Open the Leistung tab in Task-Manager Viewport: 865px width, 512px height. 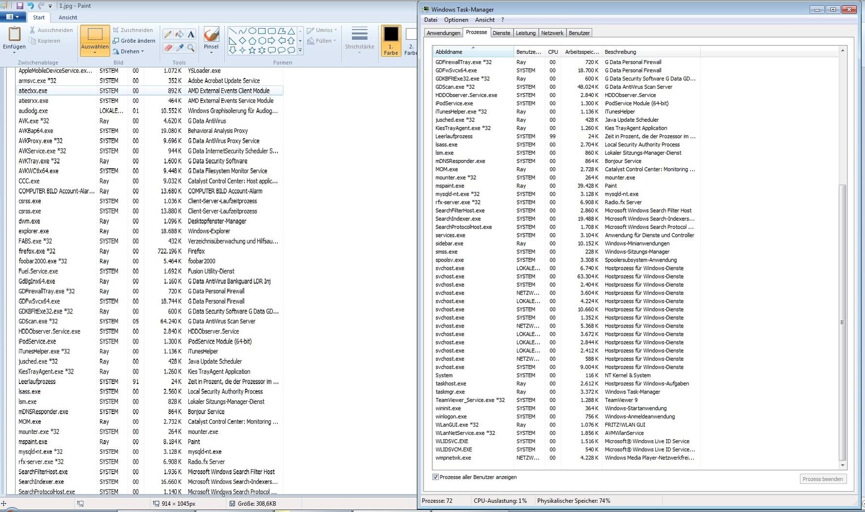[x=526, y=33]
